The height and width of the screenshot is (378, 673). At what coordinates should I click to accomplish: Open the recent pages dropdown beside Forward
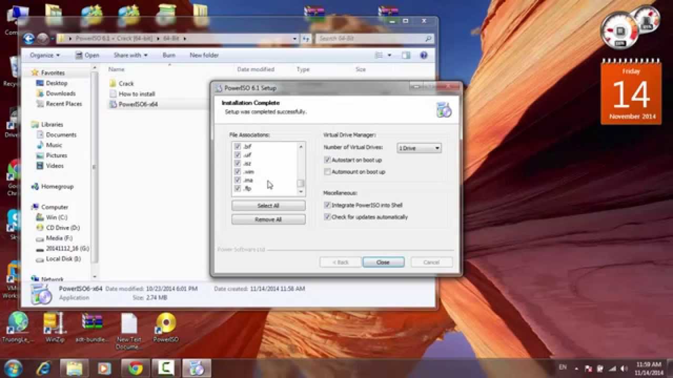point(53,38)
